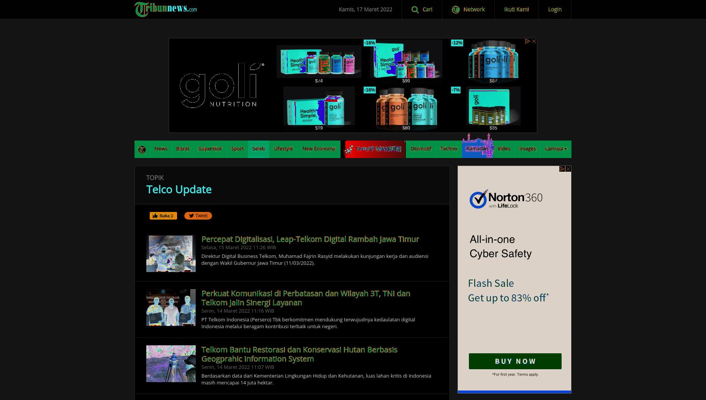The width and height of the screenshot is (706, 400).
Task: Open the New Economy section
Action: 319,149
